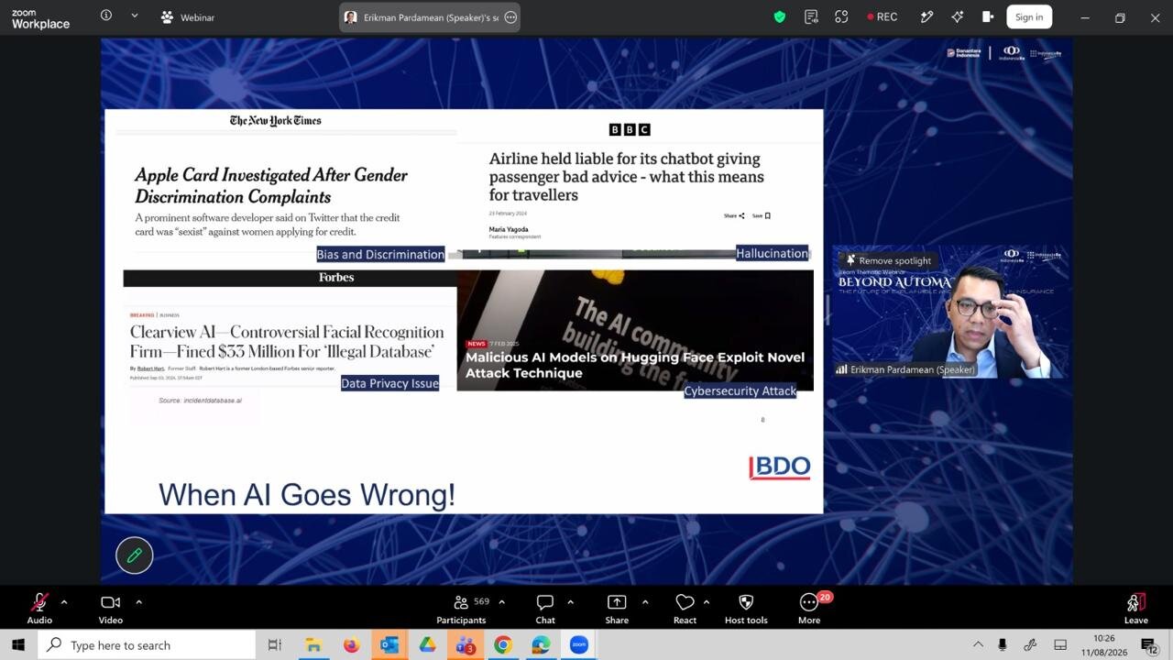Click the Source: incidentdatabase.ai text

click(x=200, y=401)
